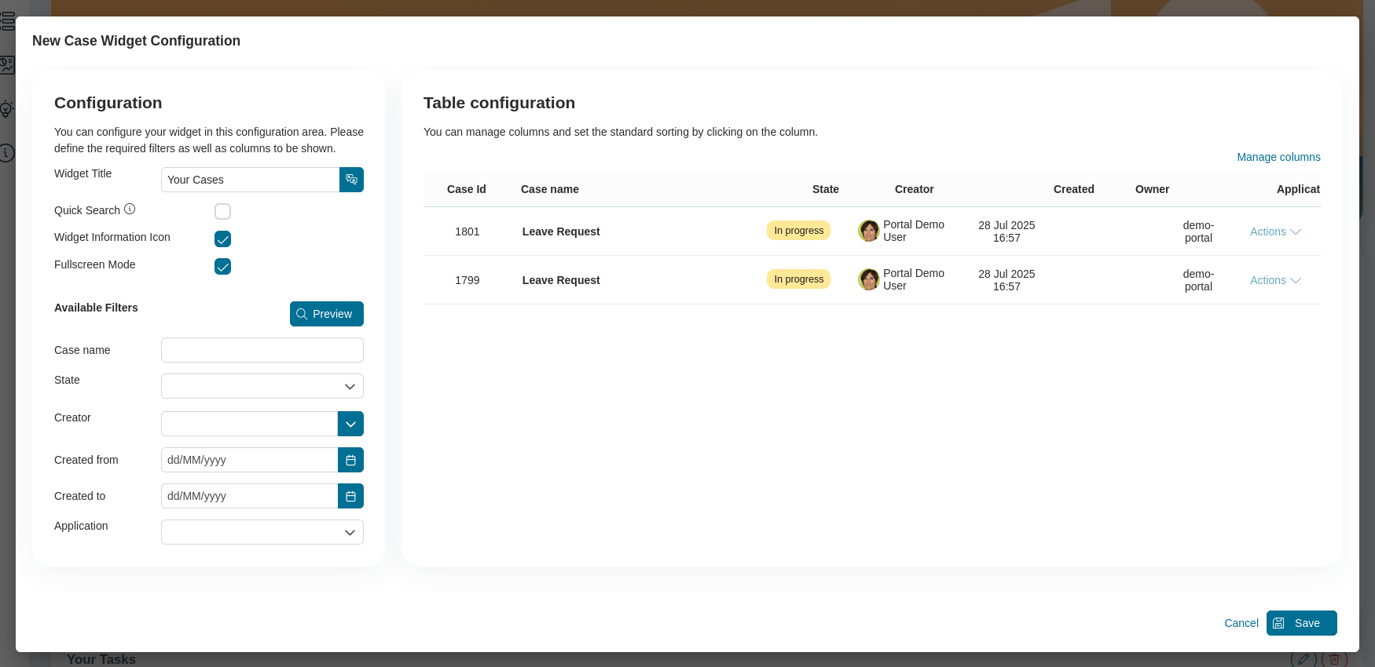Expand the Creator filter dropdown arrow

350,424
